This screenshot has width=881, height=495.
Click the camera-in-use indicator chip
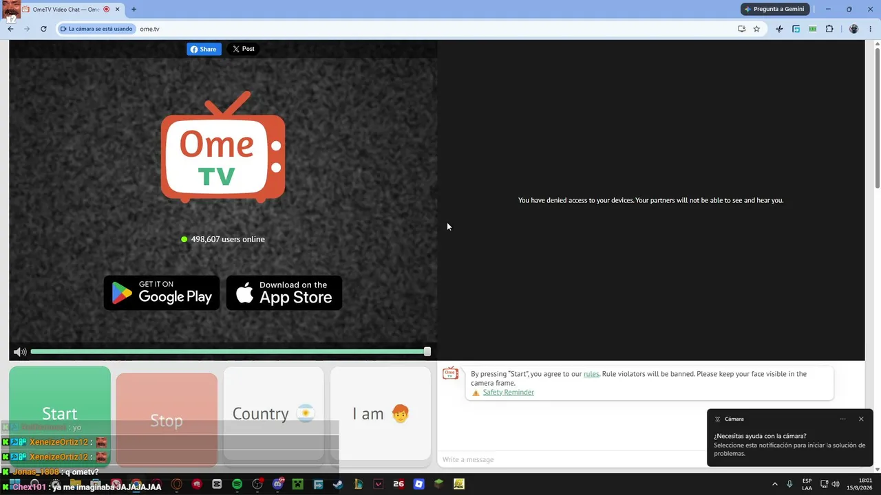click(96, 29)
